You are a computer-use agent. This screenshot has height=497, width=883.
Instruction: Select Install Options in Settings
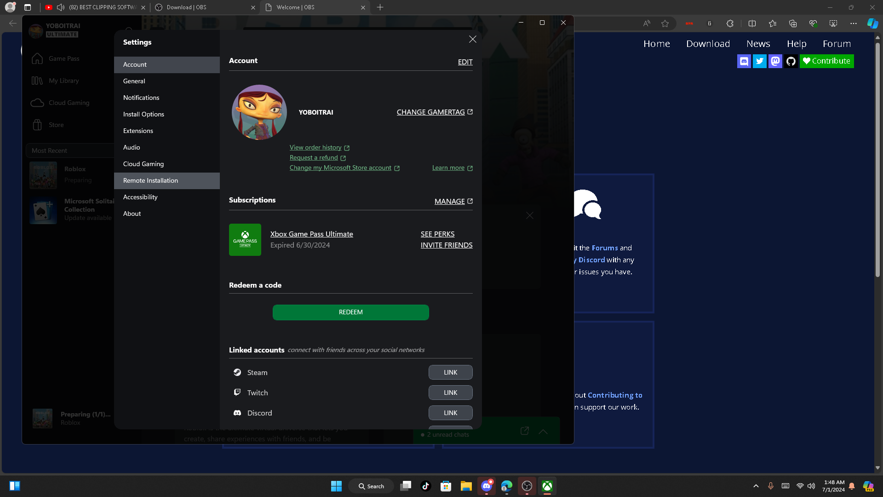click(167, 115)
